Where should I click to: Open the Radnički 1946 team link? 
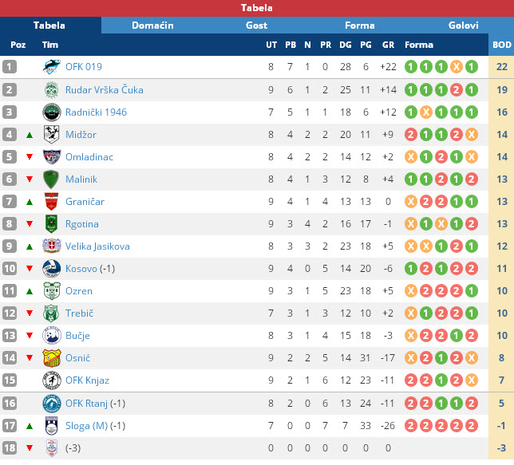pos(96,112)
